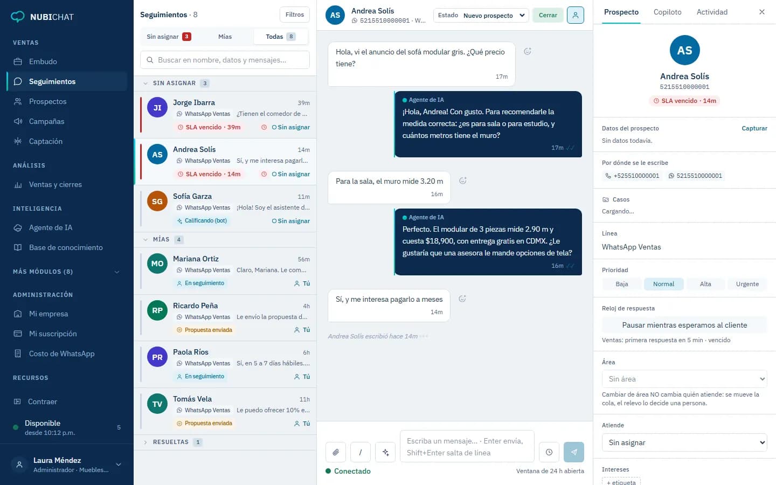
Task: Open Laura Méndez account menu
Action: tap(67, 465)
